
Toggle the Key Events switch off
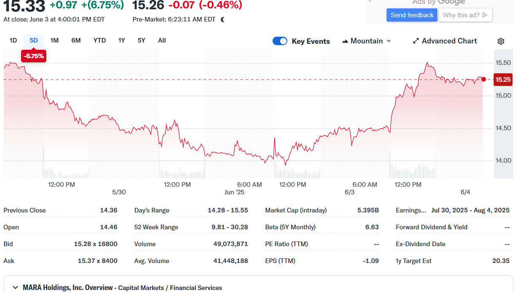click(280, 41)
